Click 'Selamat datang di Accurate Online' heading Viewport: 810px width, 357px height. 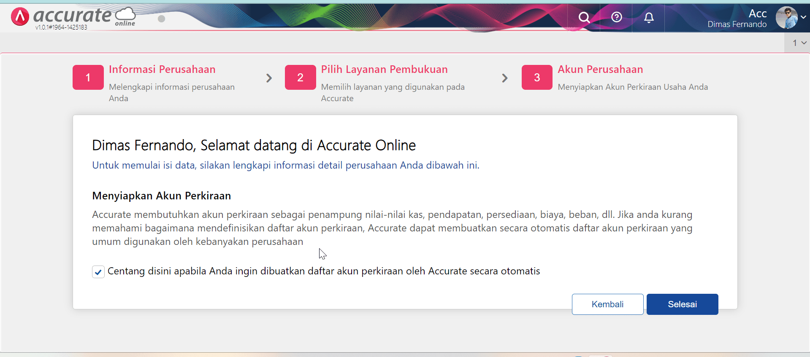coord(254,145)
